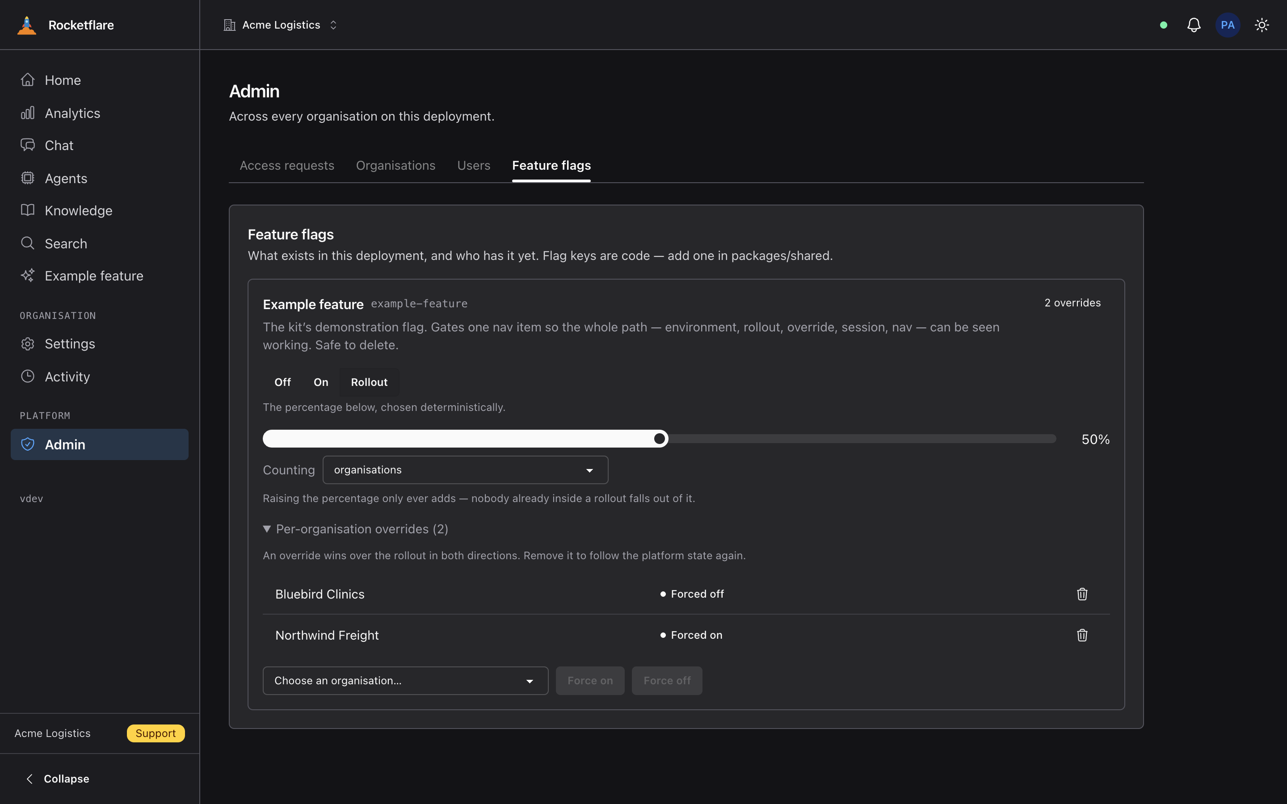Open the Agents page

point(100,179)
